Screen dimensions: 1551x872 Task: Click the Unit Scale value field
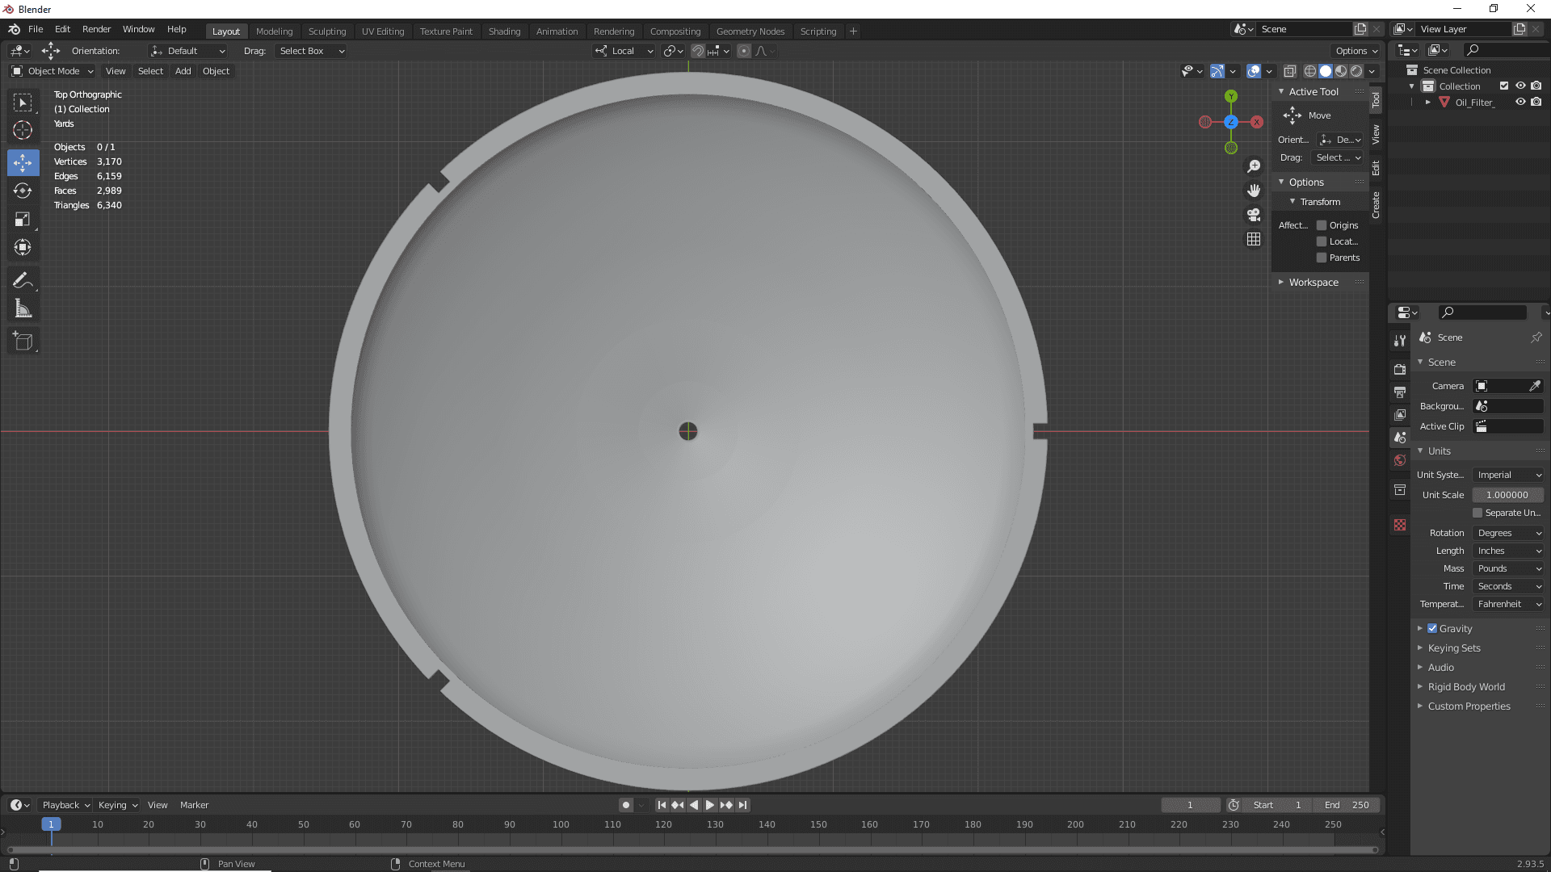[1508, 495]
